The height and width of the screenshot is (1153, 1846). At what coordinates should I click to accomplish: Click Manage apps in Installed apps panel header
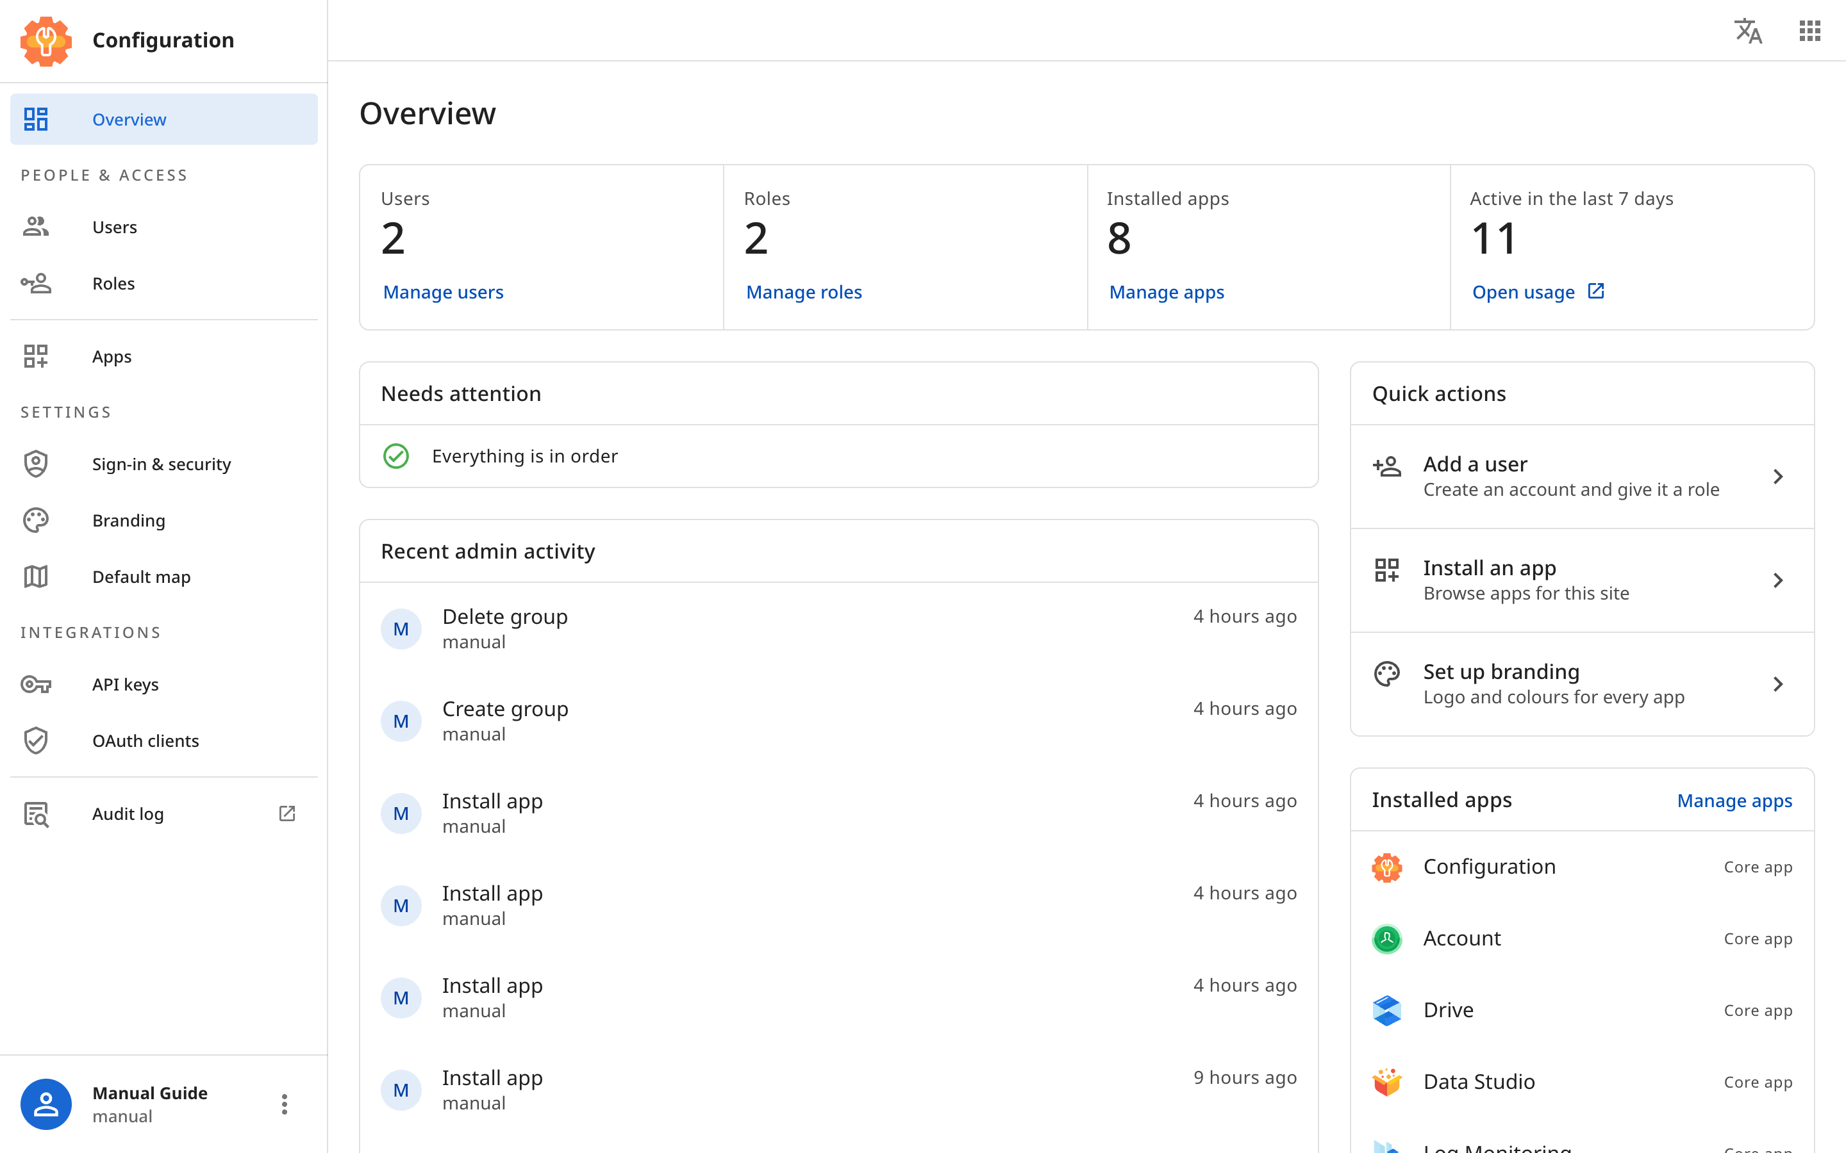pyautogui.click(x=1734, y=800)
